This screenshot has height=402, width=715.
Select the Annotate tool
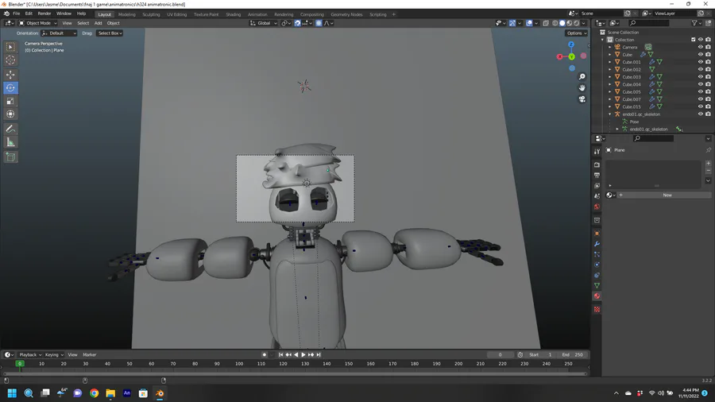pyautogui.click(x=10, y=129)
